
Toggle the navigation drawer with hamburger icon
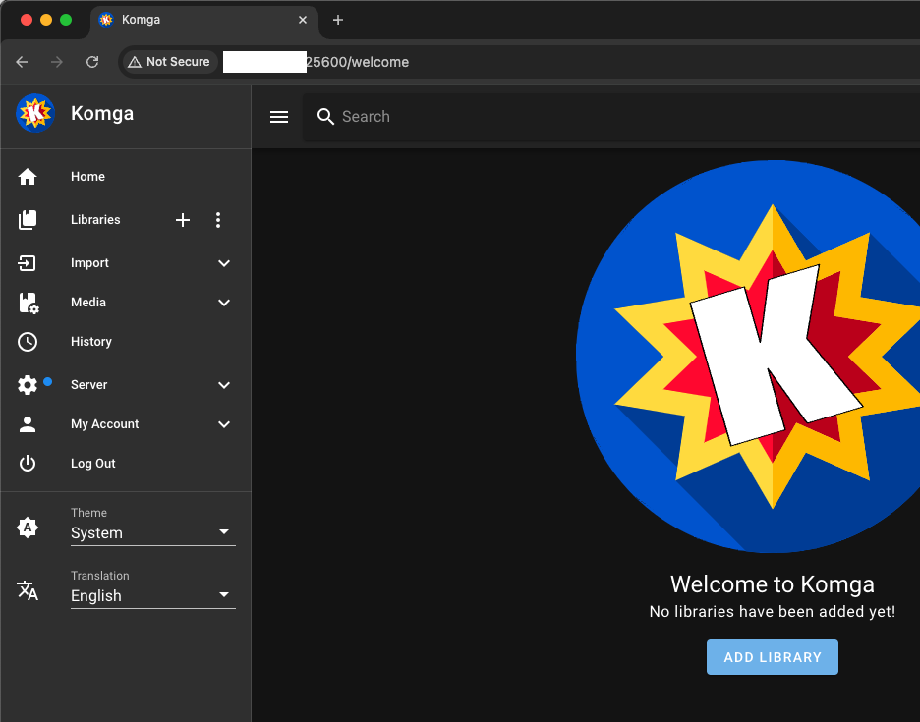point(279,116)
